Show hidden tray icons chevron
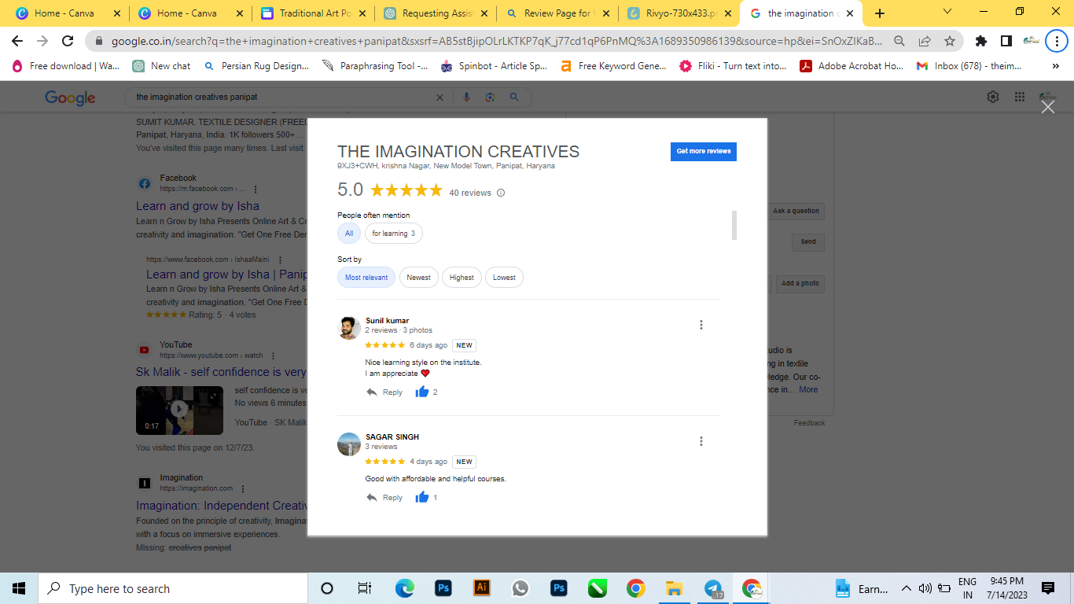Image resolution: width=1074 pixels, height=604 pixels. pyautogui.click(x=906, y=588)
